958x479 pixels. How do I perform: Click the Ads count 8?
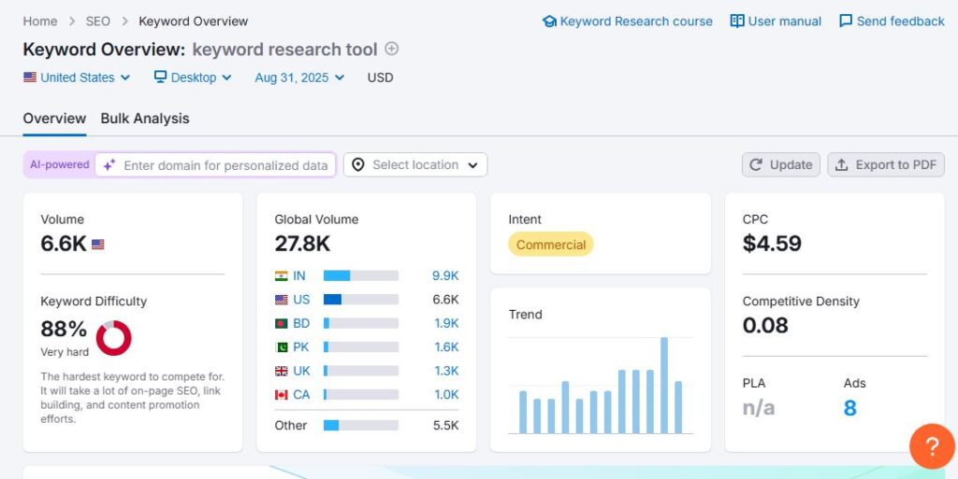(x=849, y=408)
